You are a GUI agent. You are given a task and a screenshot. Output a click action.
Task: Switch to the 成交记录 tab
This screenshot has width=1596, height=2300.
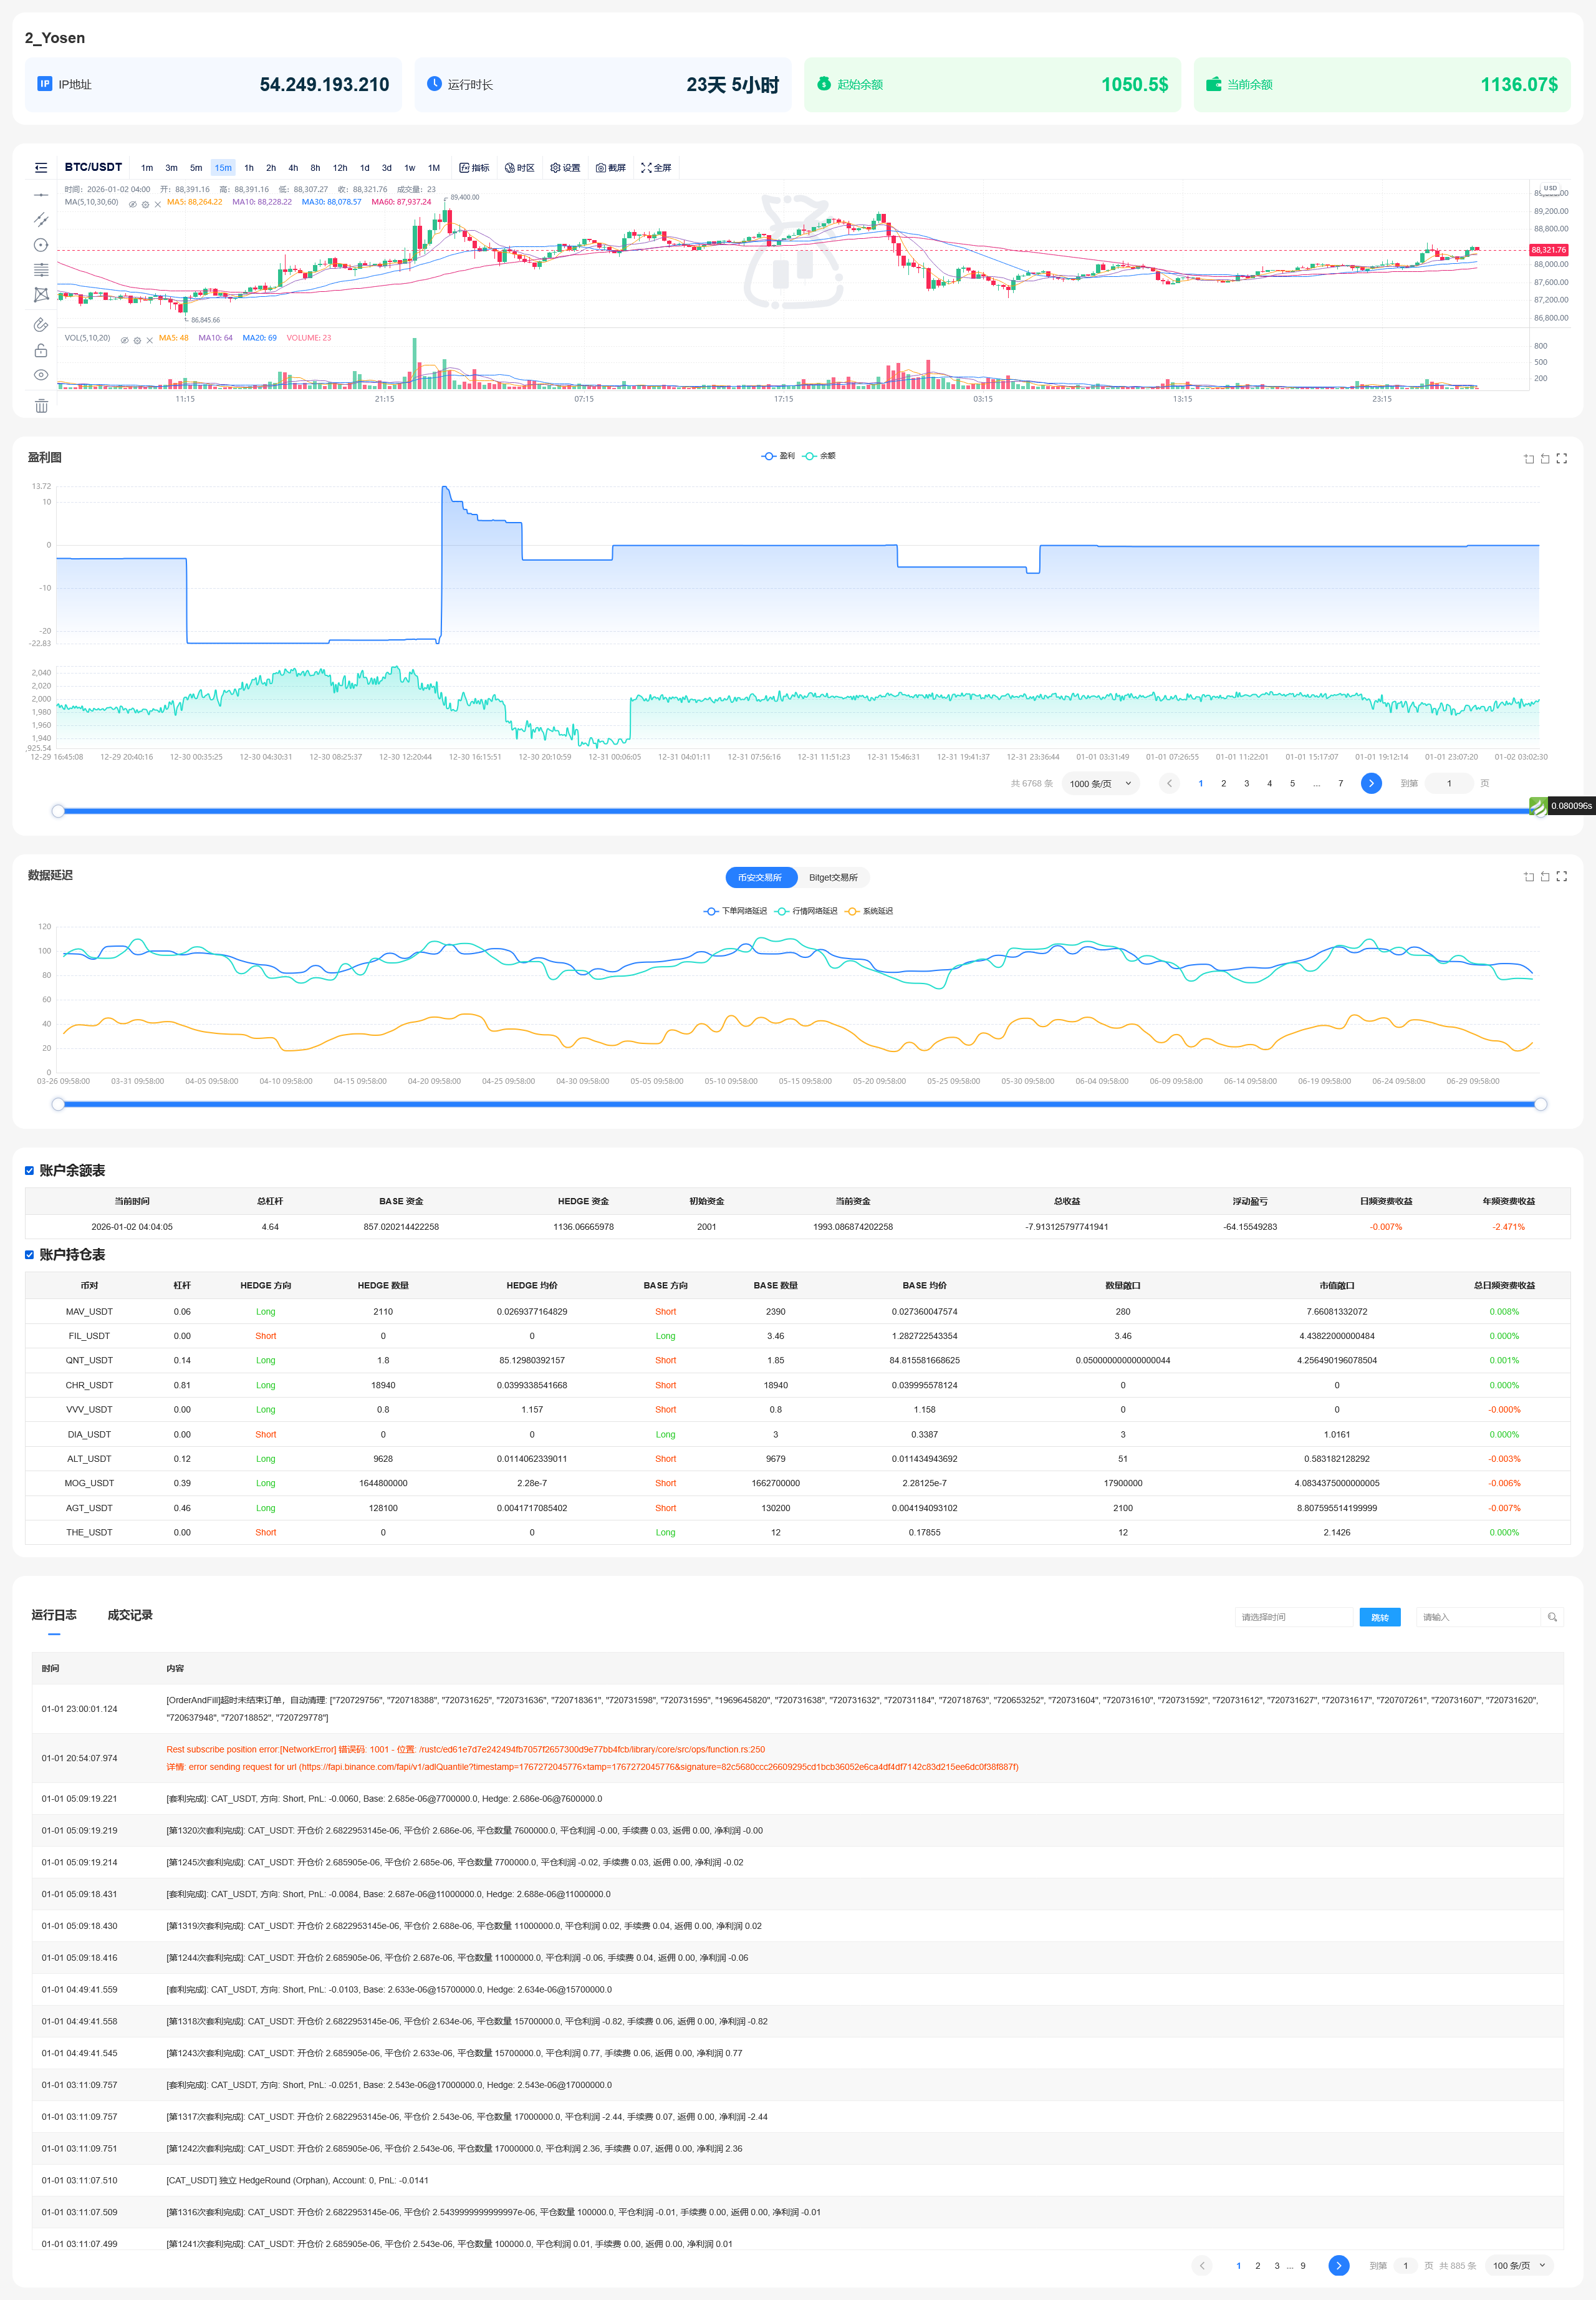[130, 1615]
